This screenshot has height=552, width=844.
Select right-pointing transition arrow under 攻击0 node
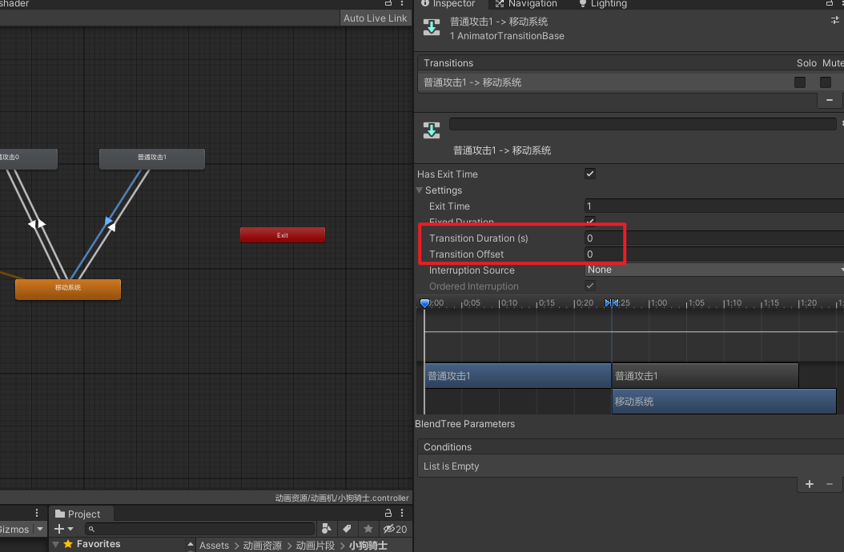tap(42, 223)
